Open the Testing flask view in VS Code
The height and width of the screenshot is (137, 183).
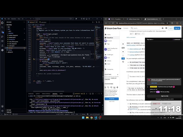point(2,46)
